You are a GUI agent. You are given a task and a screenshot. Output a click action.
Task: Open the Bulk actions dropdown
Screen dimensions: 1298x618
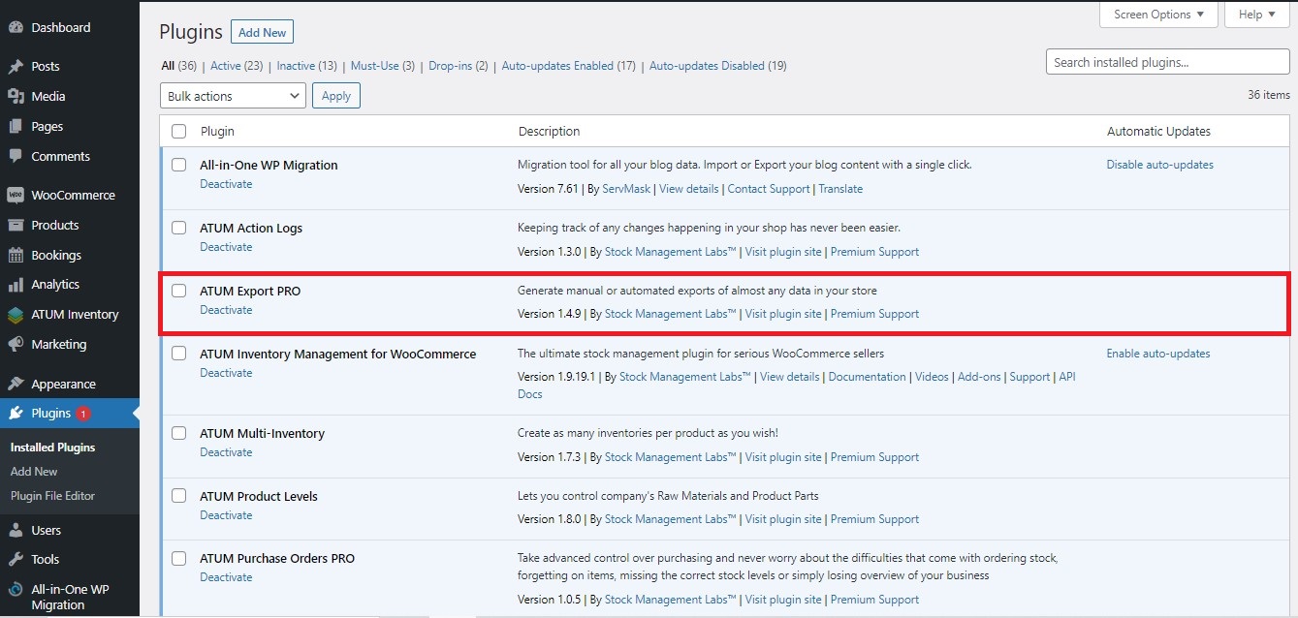coord(233,96)
